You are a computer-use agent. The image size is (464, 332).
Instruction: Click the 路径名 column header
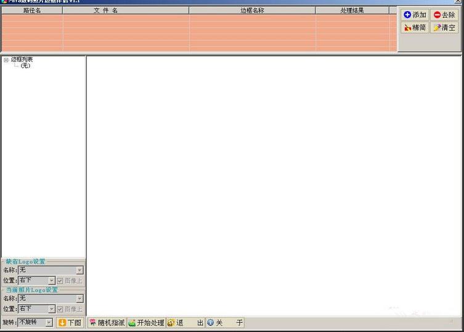pyautogui.click(x=32, y=10)
